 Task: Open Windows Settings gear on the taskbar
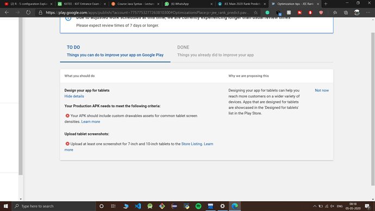click(x=222, y=206)
